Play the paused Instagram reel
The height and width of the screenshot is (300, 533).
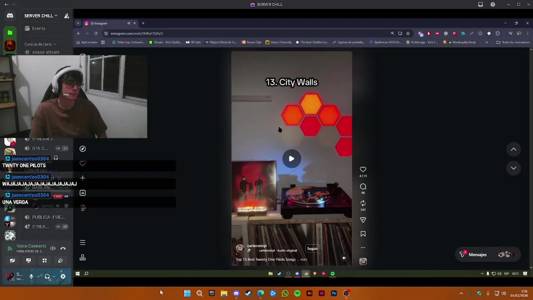click(x=291, y=159)
